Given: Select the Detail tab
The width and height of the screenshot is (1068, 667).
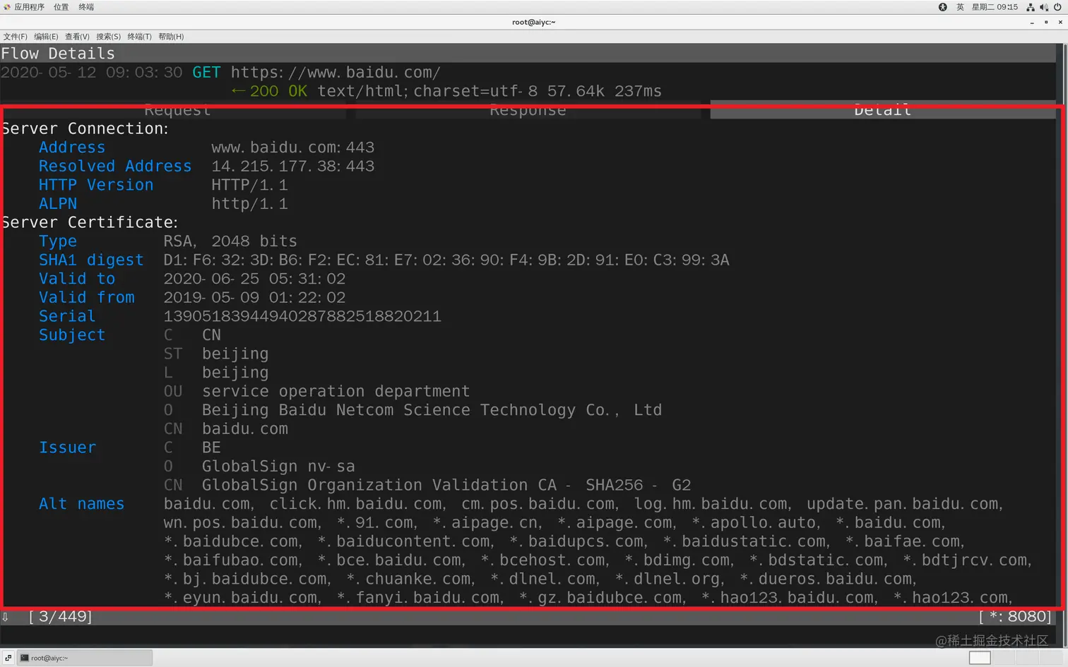Looking at the screenshot, I should (x=882, y=111).
